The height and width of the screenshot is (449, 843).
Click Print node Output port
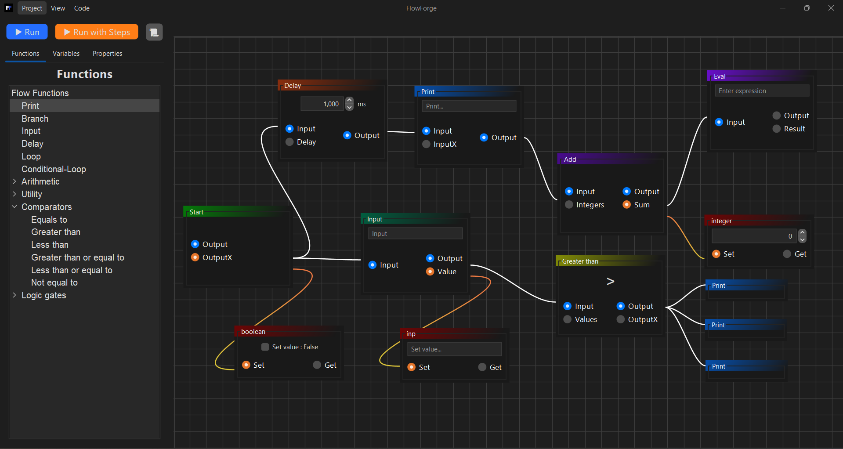[x=484, y=138]
